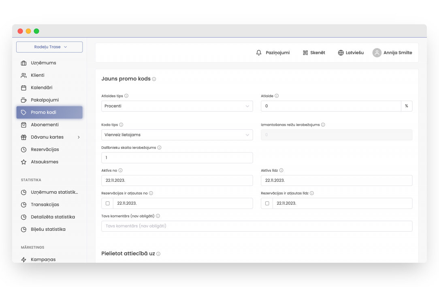Click the info icon beside Aktīvs līdz
Viewport: 439px width, 287px height.
[281, 171]
